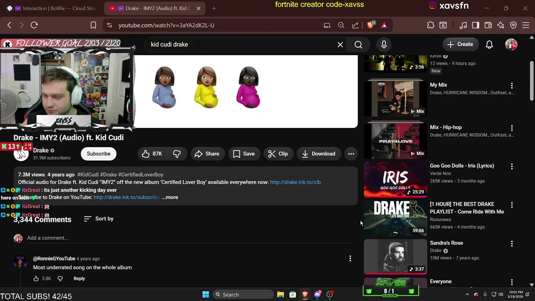
Task: Go back using browser back arrow
Action: pyautogui.click(x=9, y=25)
